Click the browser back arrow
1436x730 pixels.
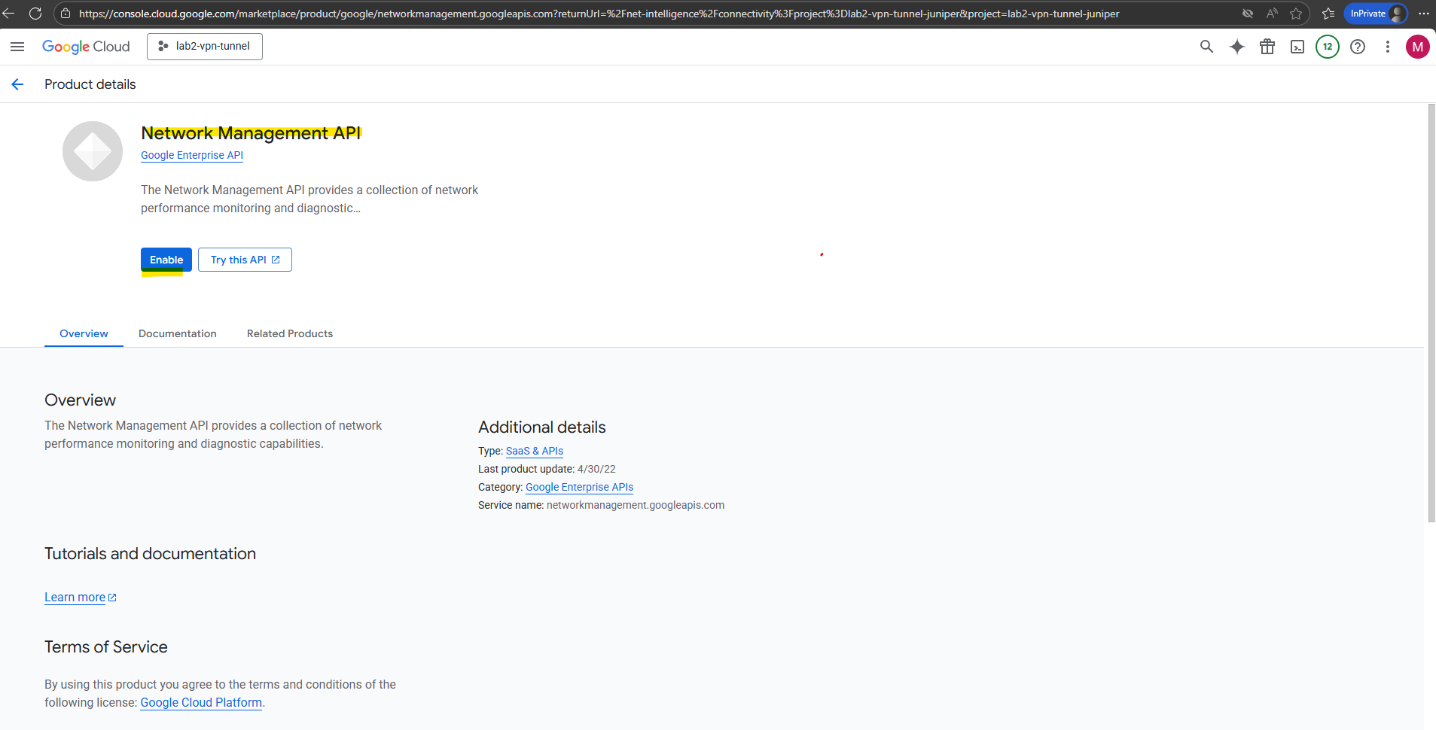[9, 14]
